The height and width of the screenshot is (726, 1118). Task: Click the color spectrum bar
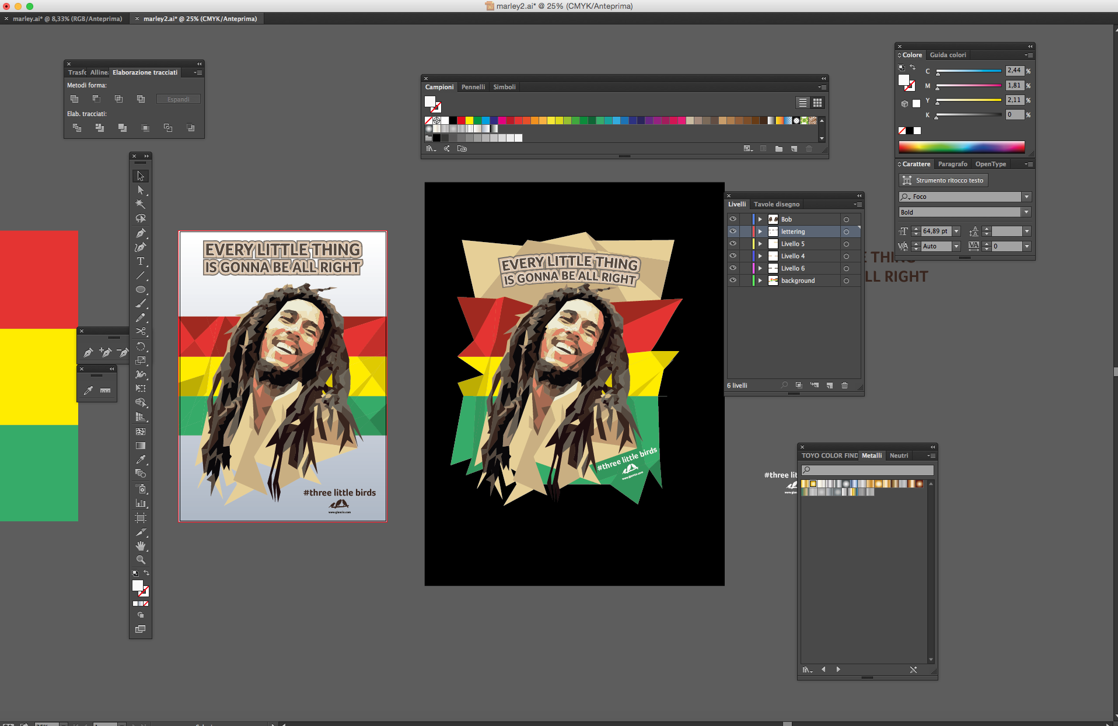[961, 147]
